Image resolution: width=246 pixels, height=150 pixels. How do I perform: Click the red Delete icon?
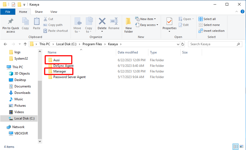102,21
